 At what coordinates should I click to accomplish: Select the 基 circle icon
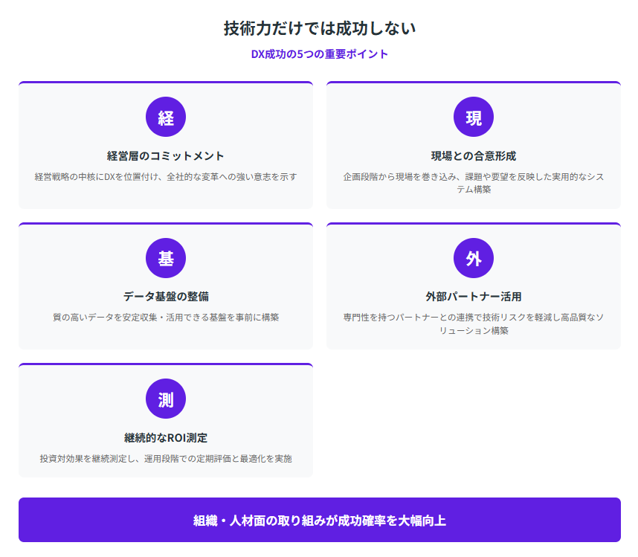click(166, 258)
